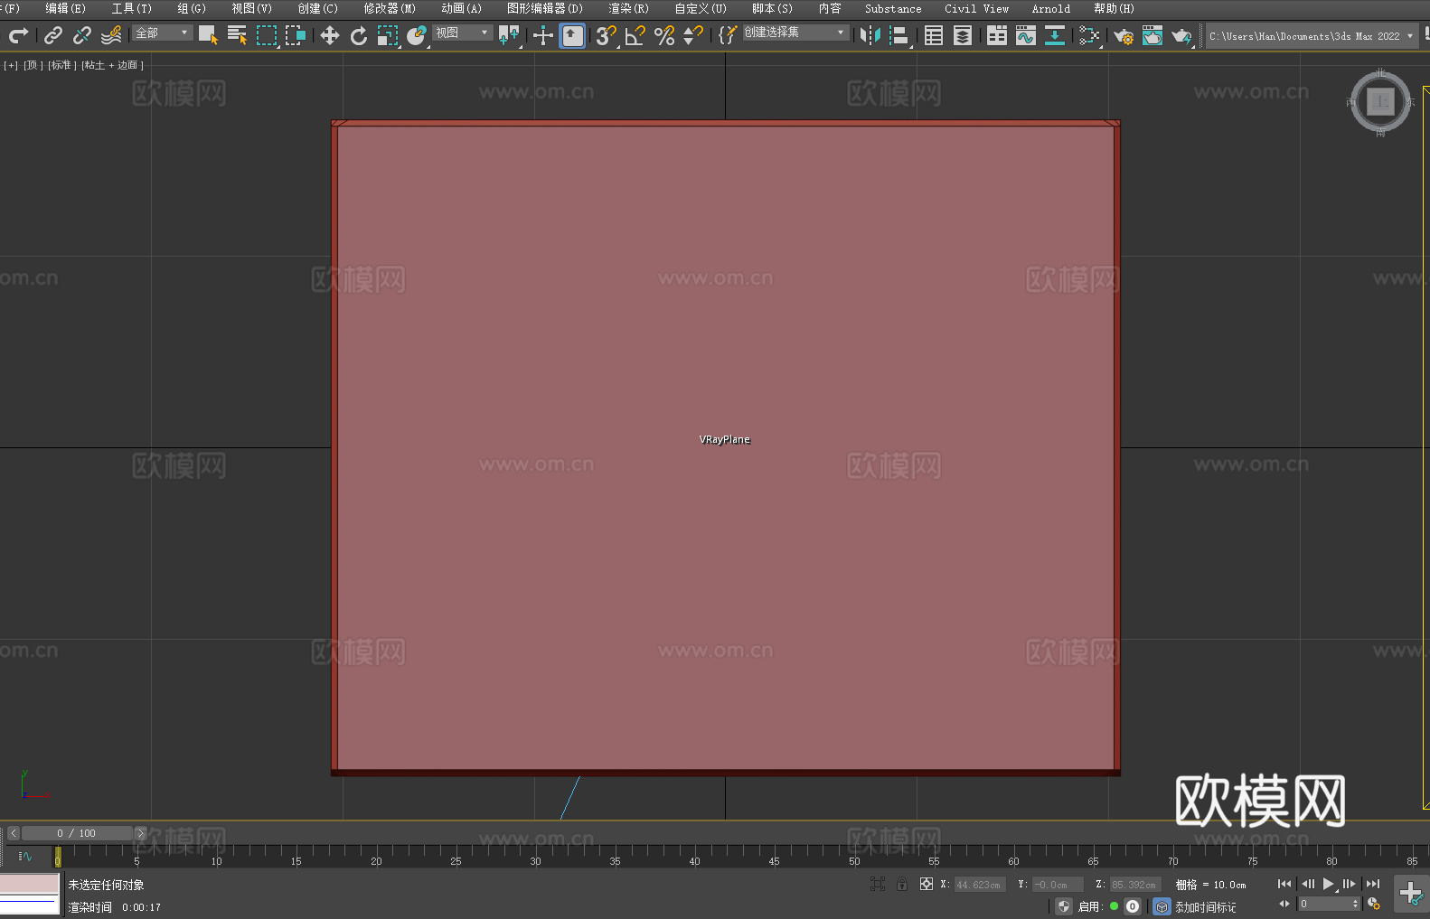Activate Select and Move tool
The height and width of the screenshot is (919, 1430).
pyautogui.click(x=329, y=35)
